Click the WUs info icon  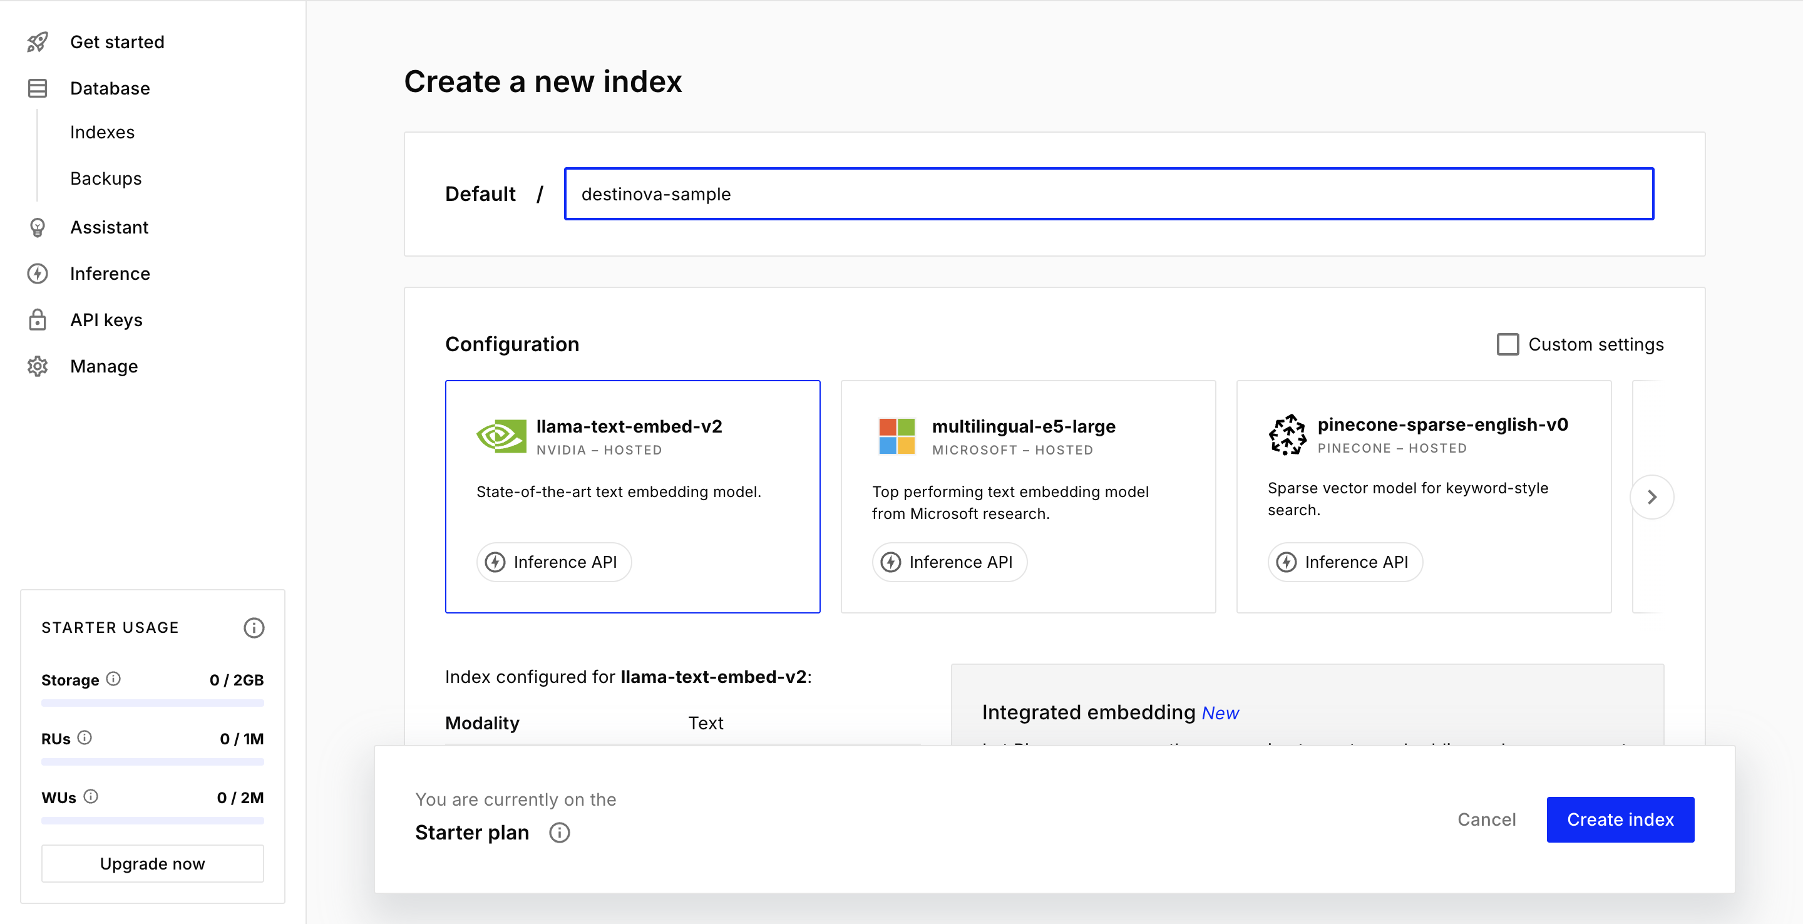click(91, 796)
